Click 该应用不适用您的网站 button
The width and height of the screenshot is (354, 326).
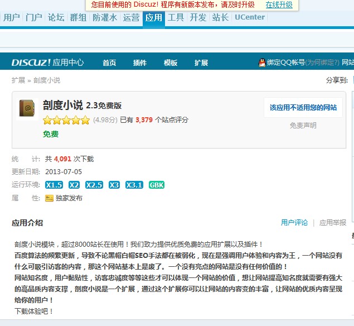coord(303,108)
